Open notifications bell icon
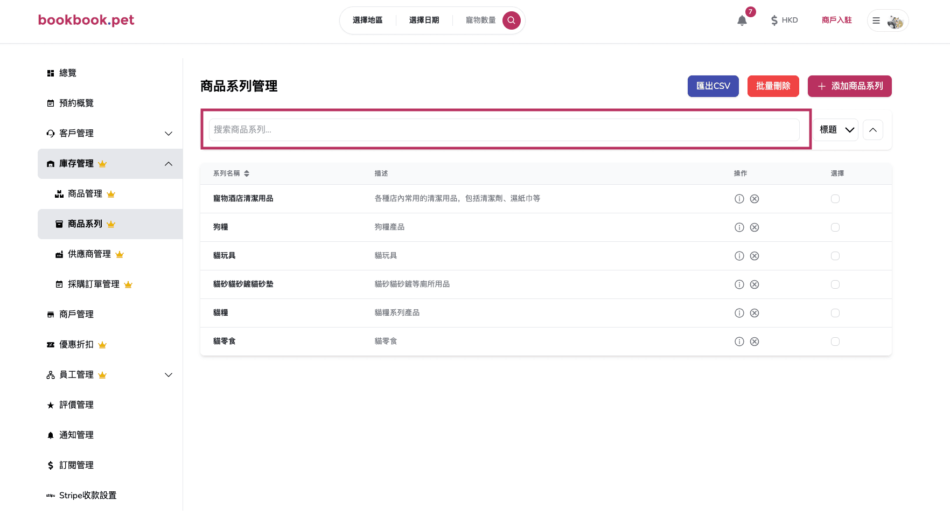 [742, 20]
